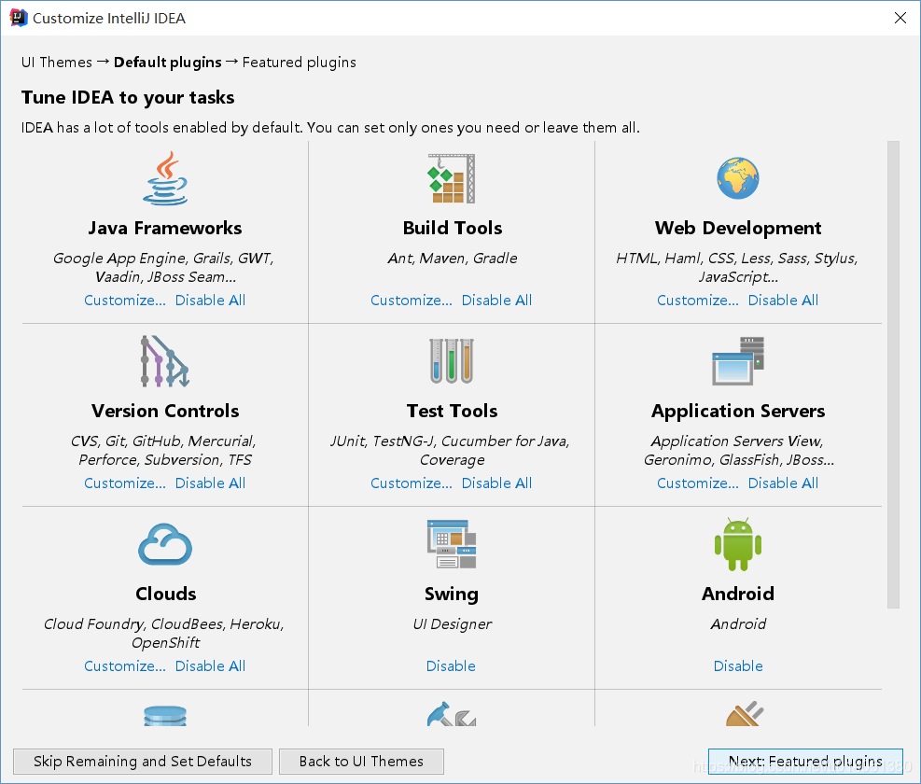Click the Application Servers icon
The height and width of the screenshot is (784, 921).
(x=738, y=361)
